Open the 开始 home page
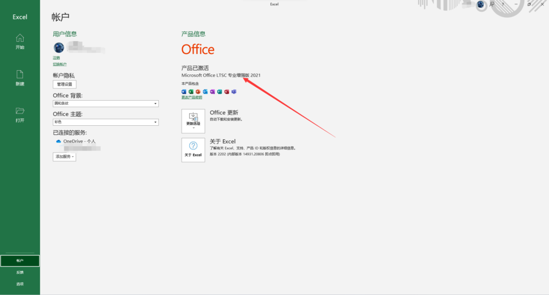Viewport: 549px width, 295px height. point(20,42)
